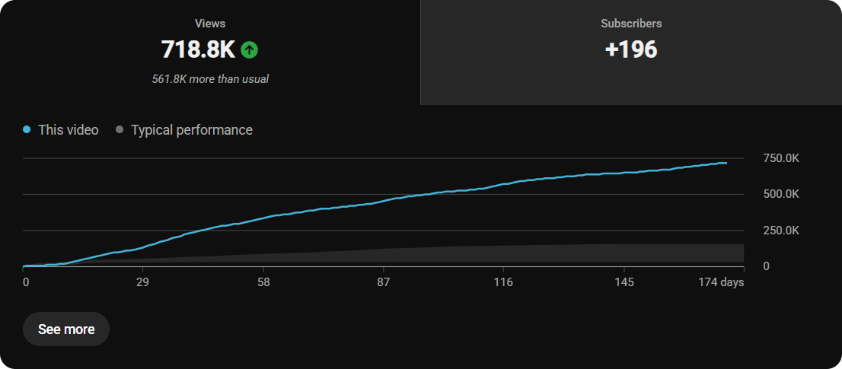Screen dimensions: 842x369
Task: Click the 116 day x-axis label
Action: [503, 282]
